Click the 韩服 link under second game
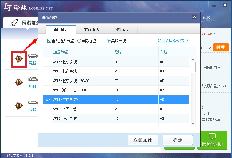This screenshot has width=232, height=158. coord(32,86)
